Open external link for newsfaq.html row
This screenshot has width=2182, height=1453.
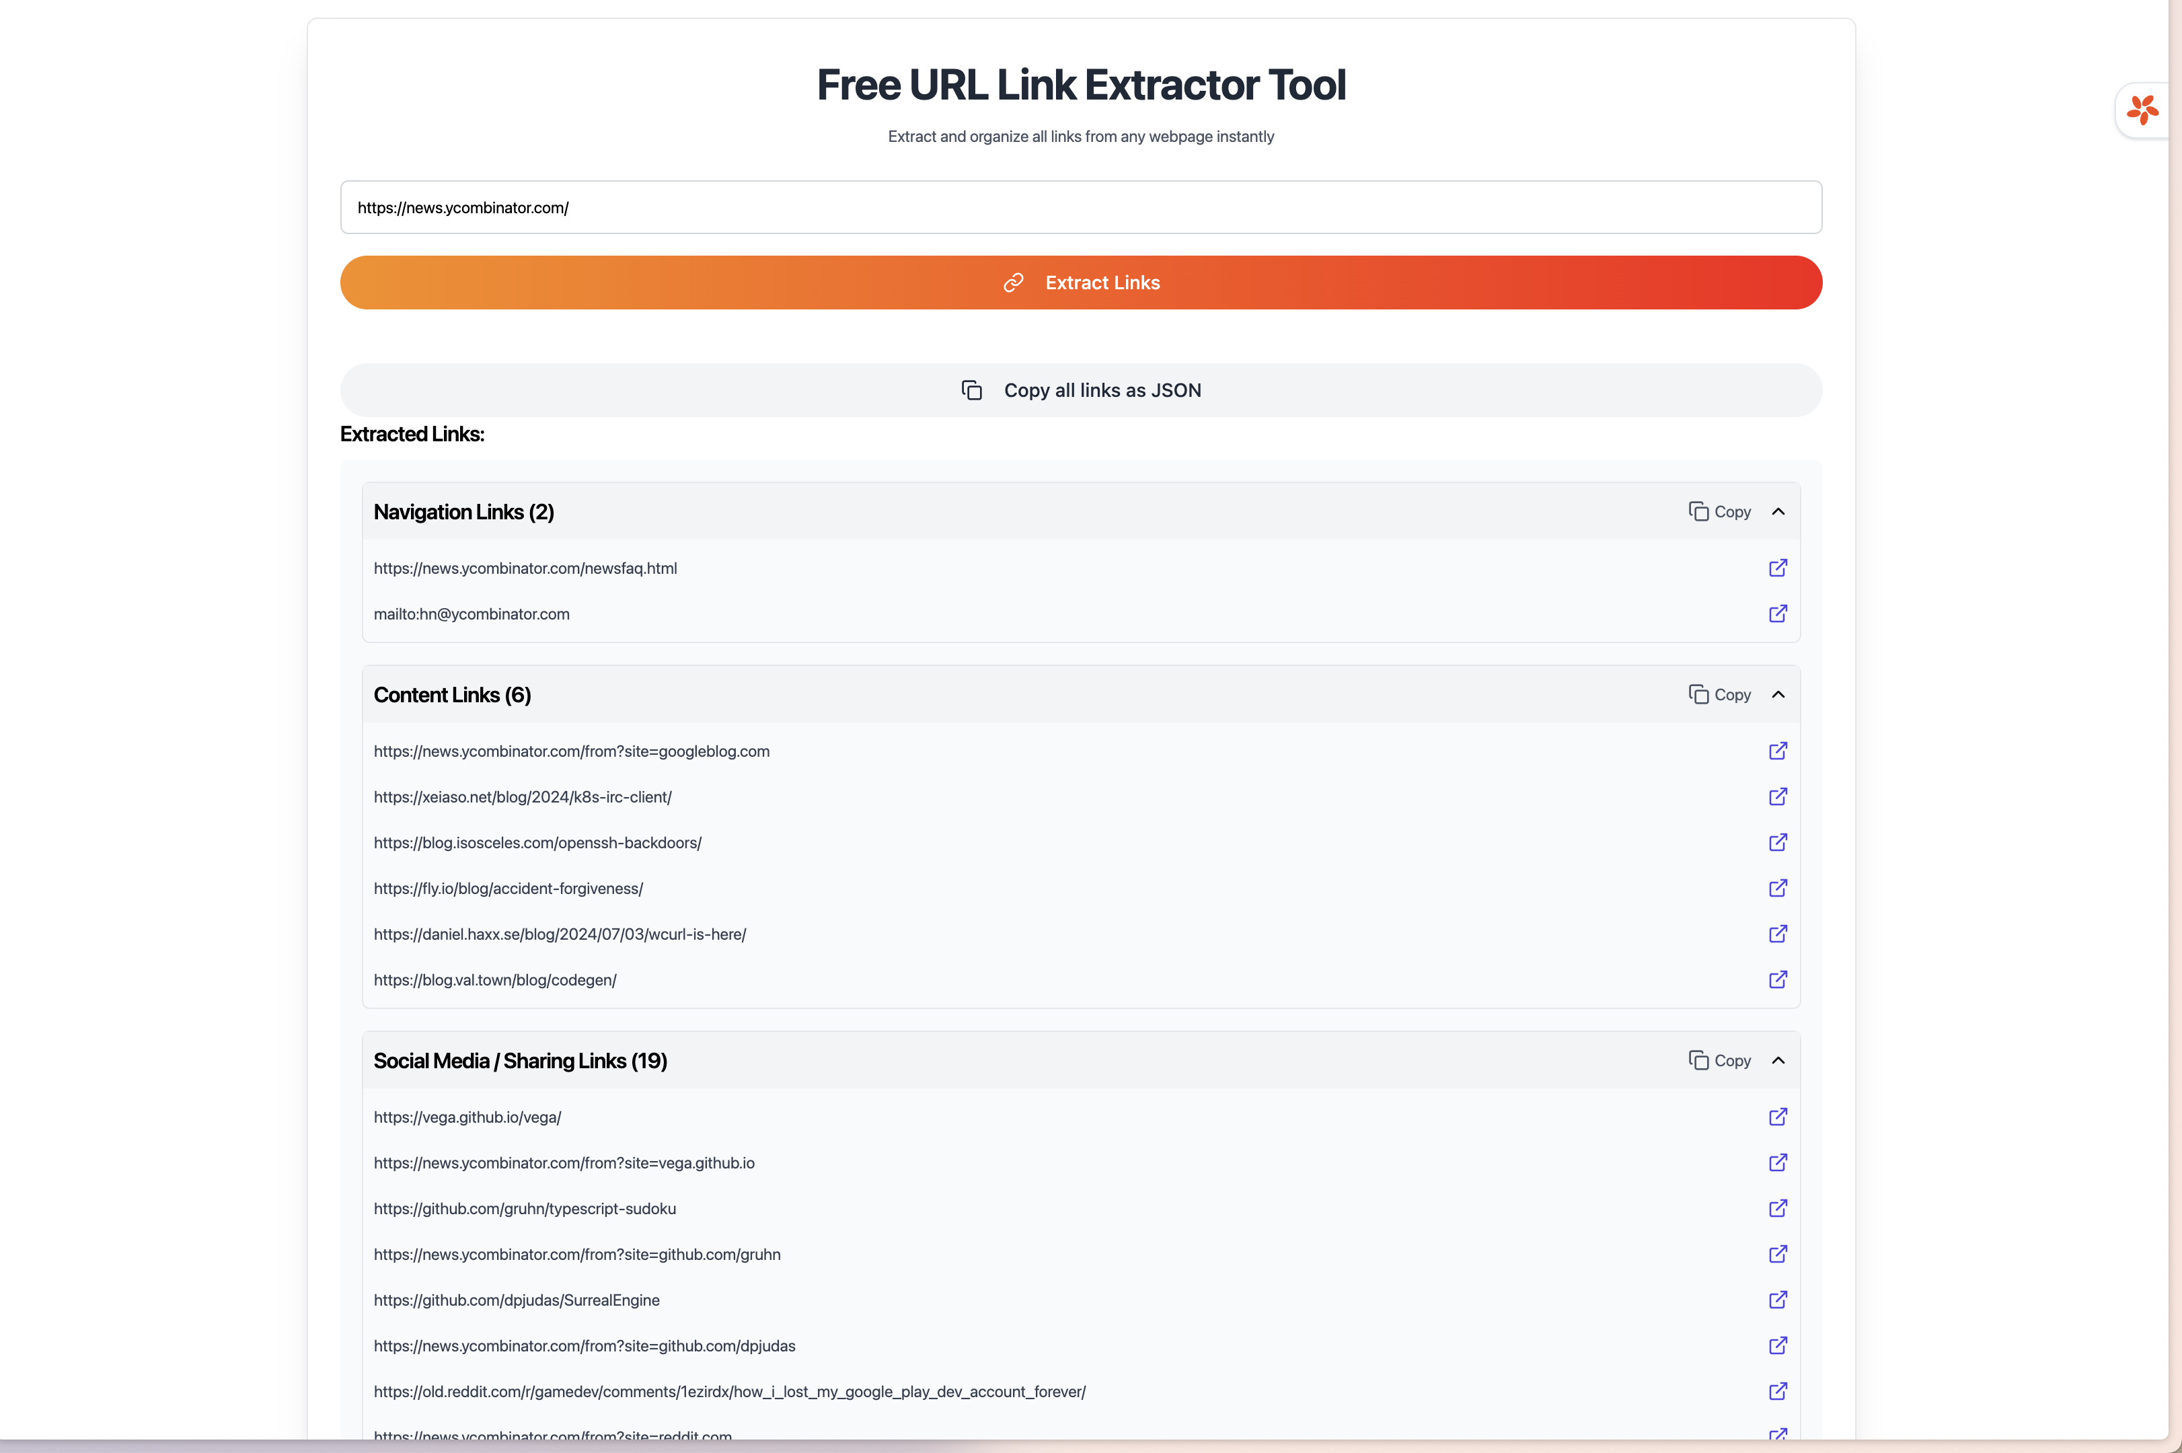[1777, 568]
